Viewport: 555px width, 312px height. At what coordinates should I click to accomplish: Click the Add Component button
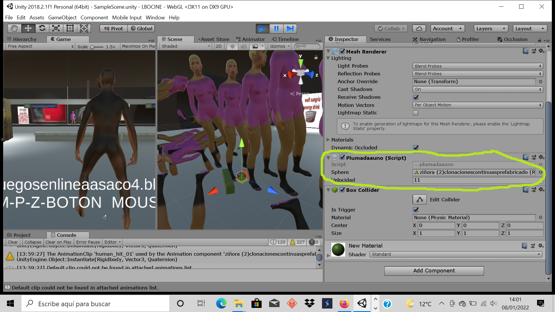pos(434,271)
